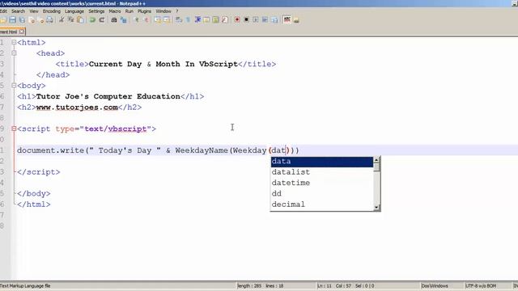
Task: Click the Cut scissors icon
Action: 62,19
